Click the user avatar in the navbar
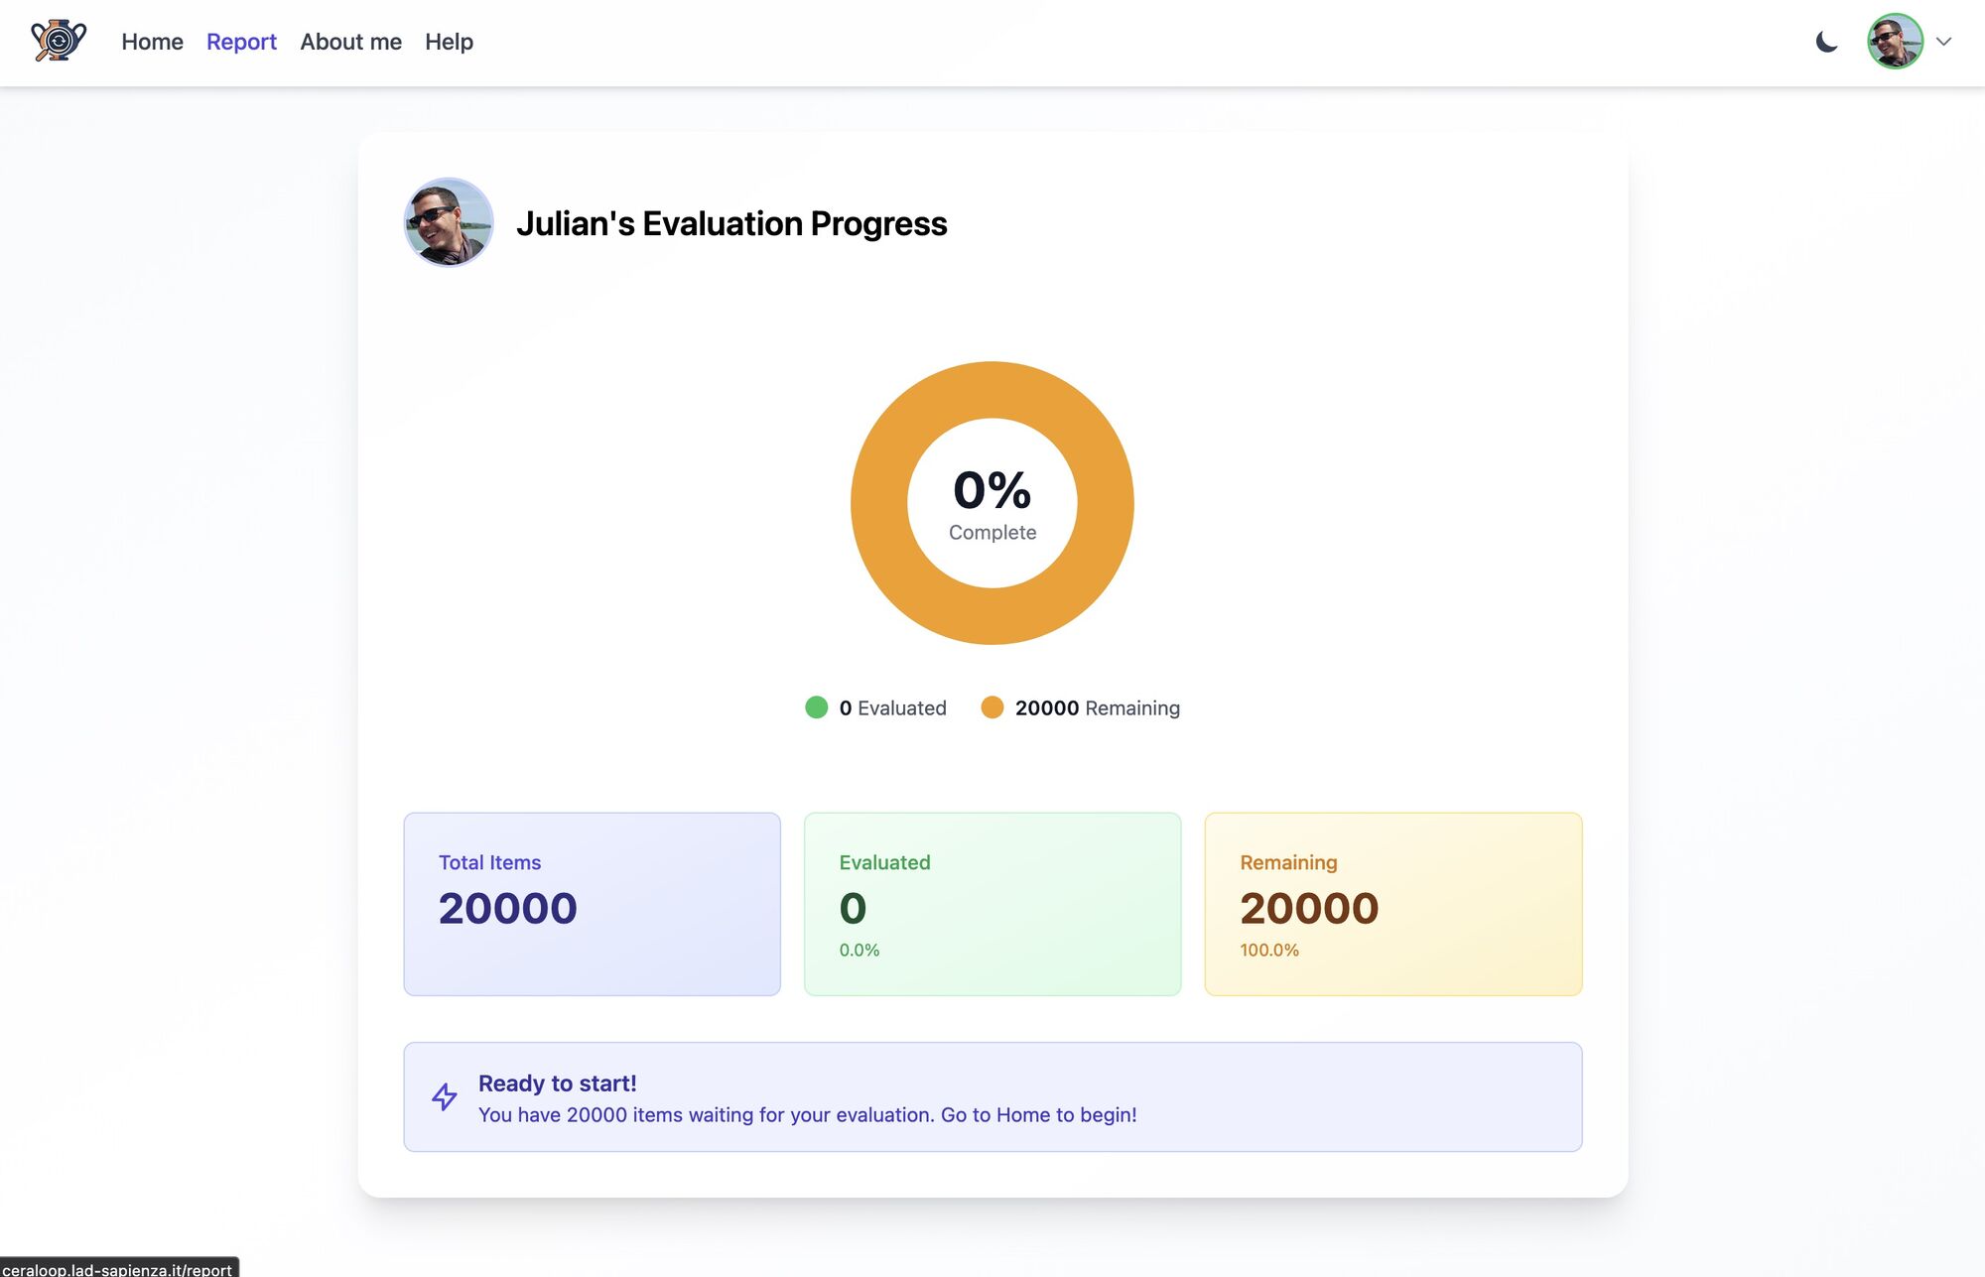1985x1277 pixels. (x=1895, y=42)
